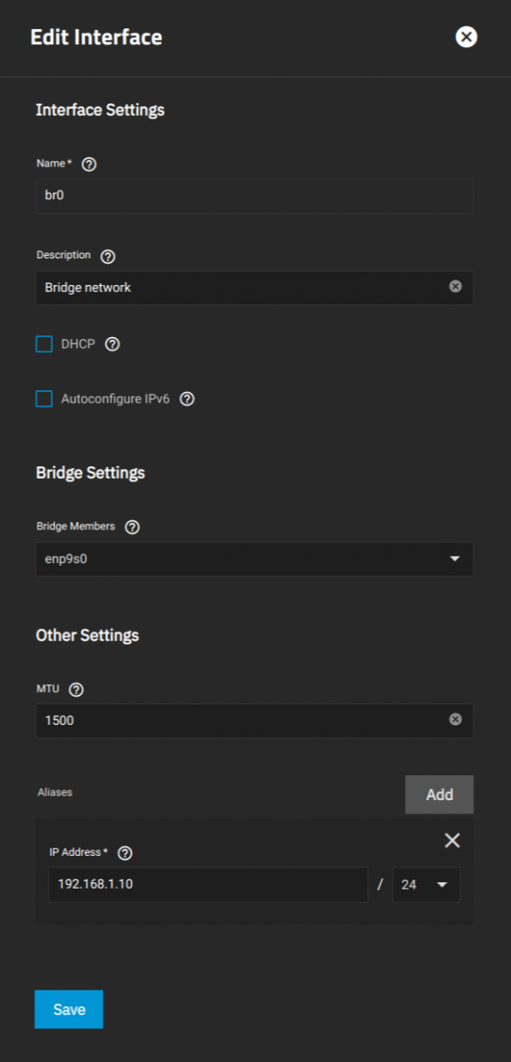
Task: Save the interface settings
Action: [69, 1010]
